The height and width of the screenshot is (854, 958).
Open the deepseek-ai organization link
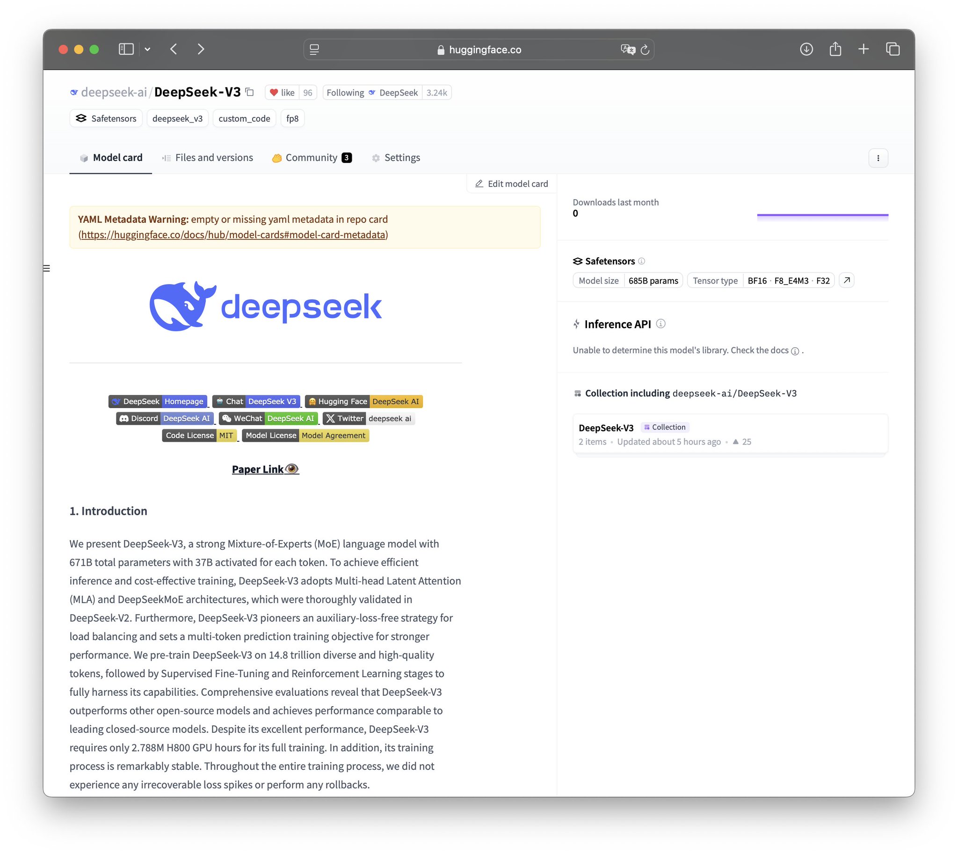pos(114,92)
